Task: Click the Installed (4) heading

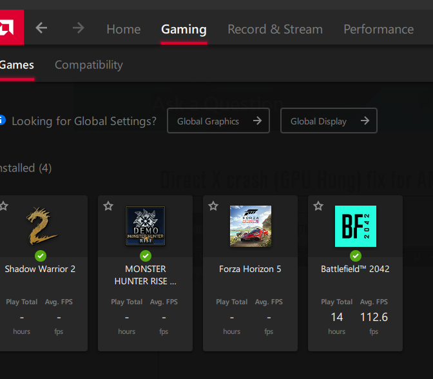Action: click(25, 168)
